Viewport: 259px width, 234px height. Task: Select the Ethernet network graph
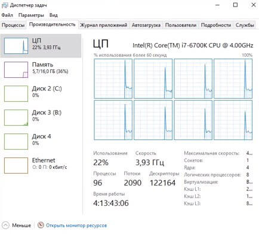click(16, 165)
